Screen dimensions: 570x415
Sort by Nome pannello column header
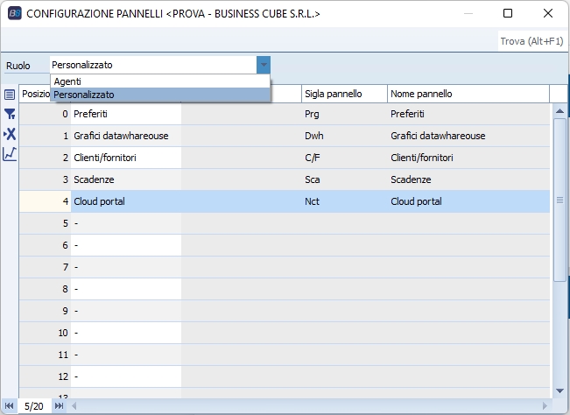(468, 94)
